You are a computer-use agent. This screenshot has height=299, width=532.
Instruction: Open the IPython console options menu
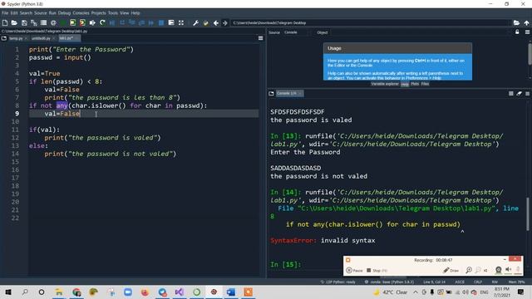pyautogui.click(x=527, y=93)
